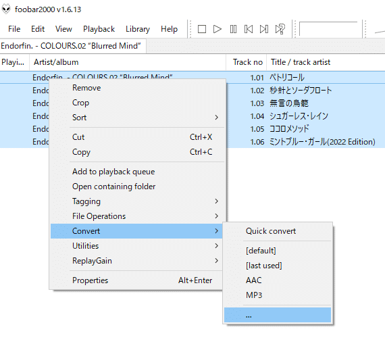Viewport: 385px width, 348px height.
Task: Click the Title / track artist column header
Action: (x=326, y=62)
